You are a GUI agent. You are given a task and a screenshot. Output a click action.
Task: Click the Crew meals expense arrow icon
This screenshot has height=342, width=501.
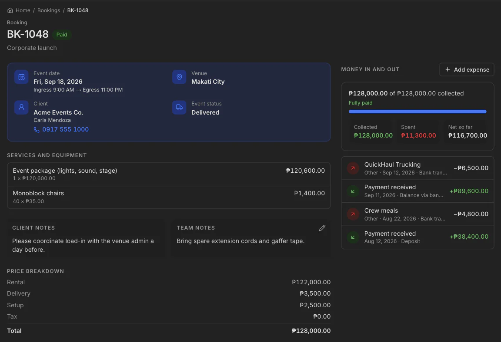(x=353, y=214)
